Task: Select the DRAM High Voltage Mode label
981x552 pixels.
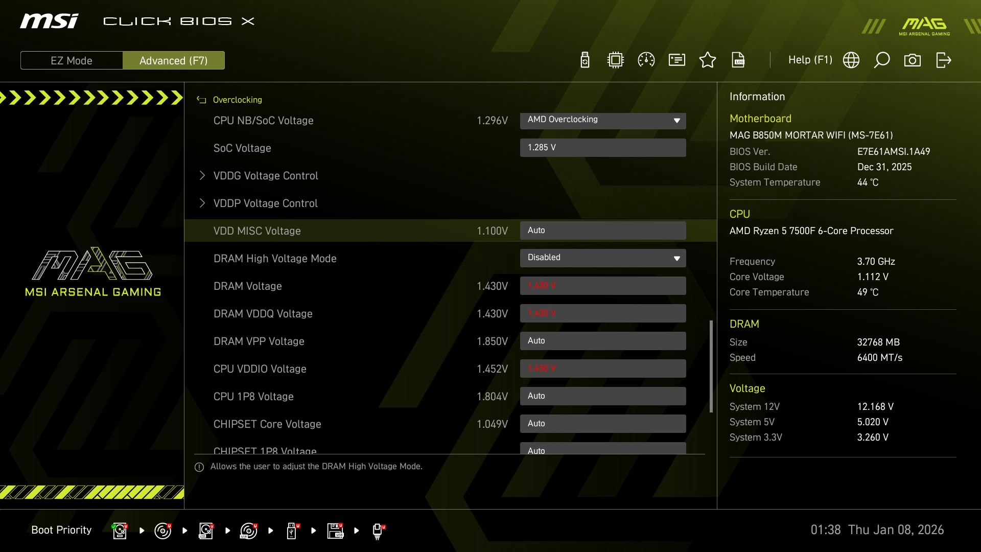Action: coord(275,259)
